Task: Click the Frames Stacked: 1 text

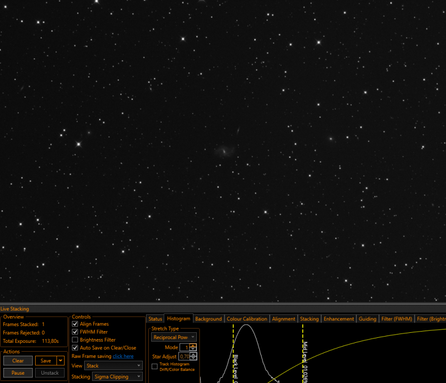Action: coord(23,324)
